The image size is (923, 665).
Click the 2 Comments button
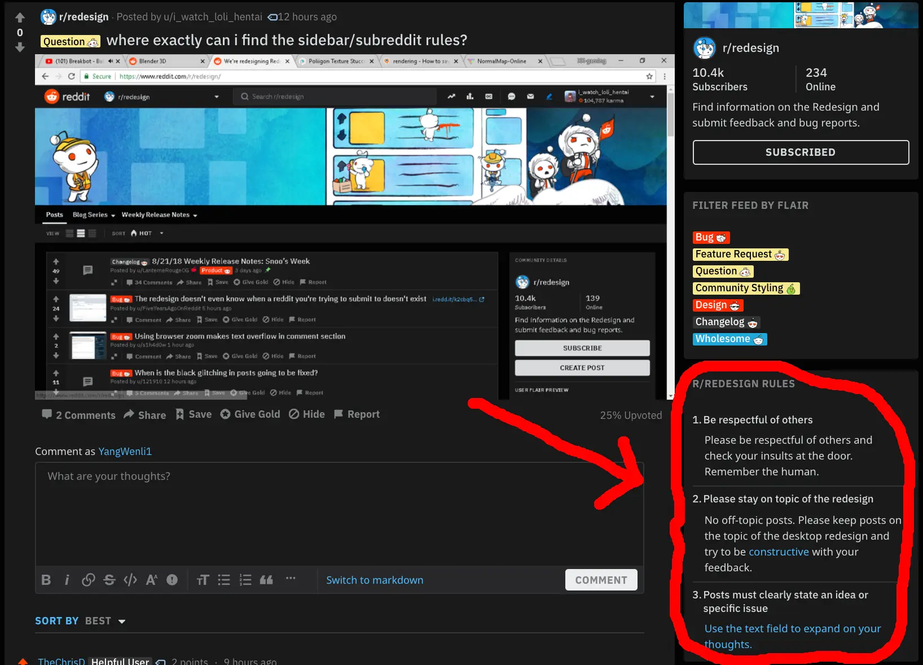78,415
